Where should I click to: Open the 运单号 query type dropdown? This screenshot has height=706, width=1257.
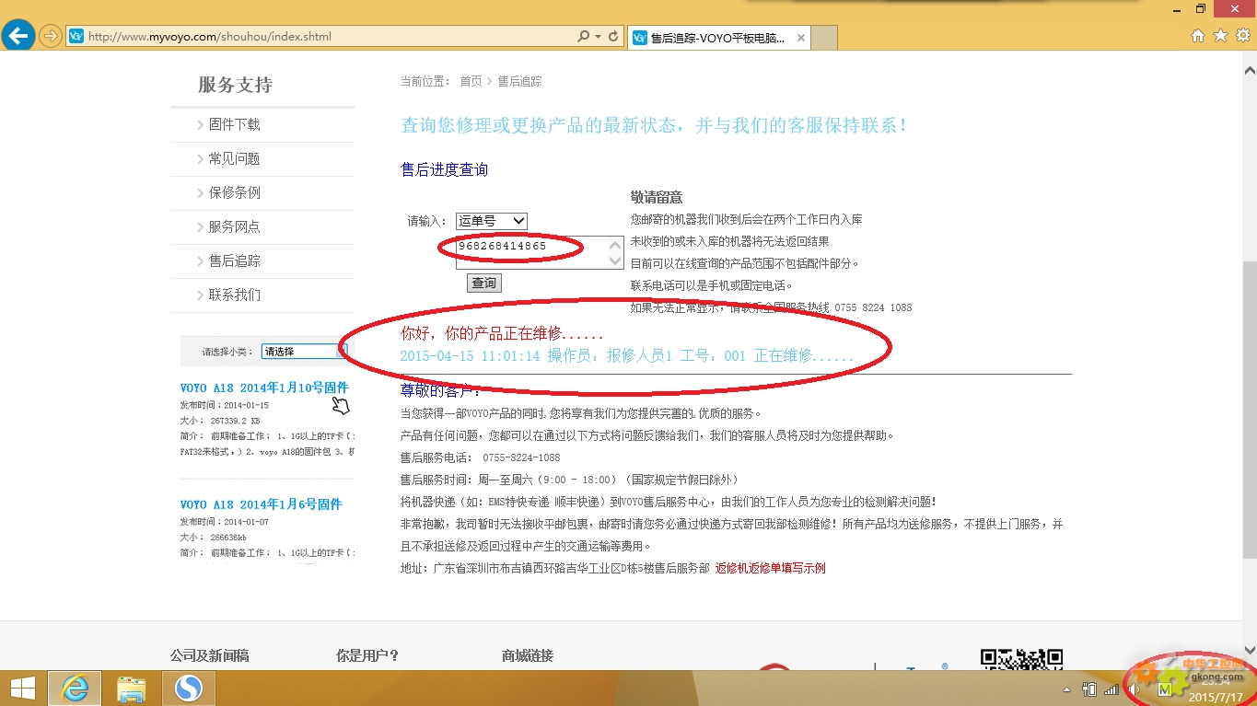click(492, 221)
